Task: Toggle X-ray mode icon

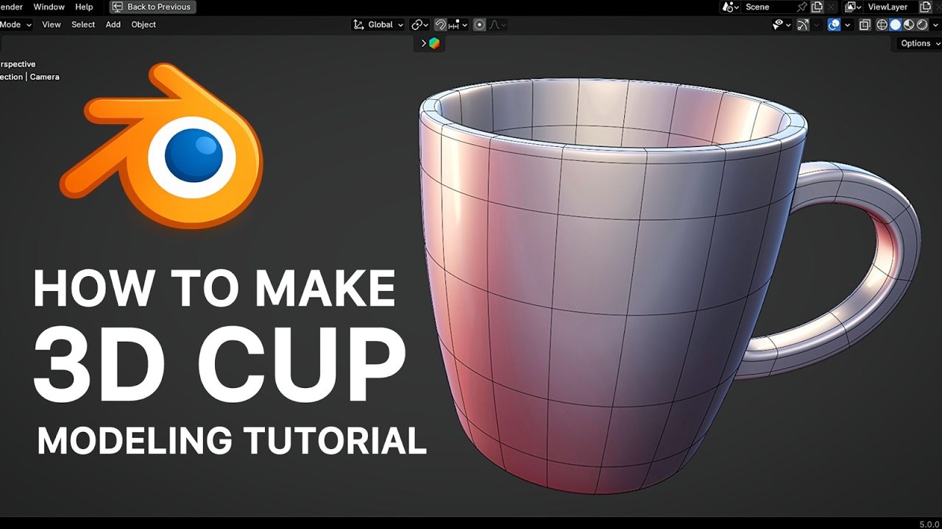Action: pyautogui.click(x=865, y=24)
